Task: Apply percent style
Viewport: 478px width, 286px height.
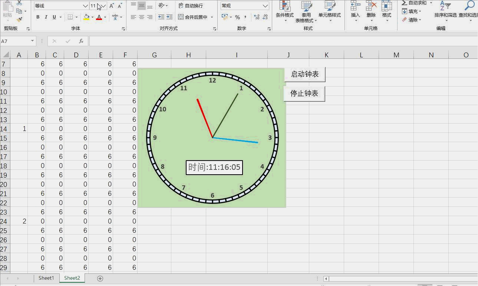Action: 237,17
